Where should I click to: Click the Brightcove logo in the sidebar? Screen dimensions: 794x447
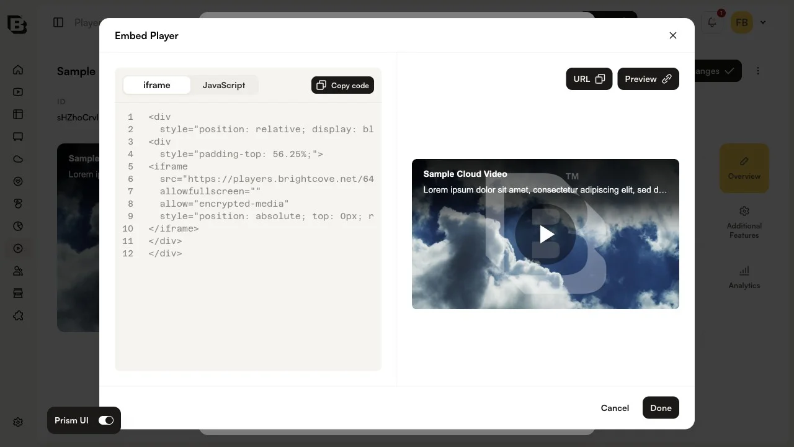(17, 24)
